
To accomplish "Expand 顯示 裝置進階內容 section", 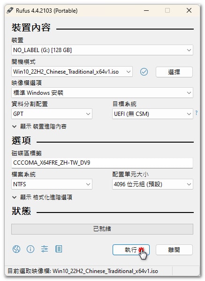I will tap(39, 127).
